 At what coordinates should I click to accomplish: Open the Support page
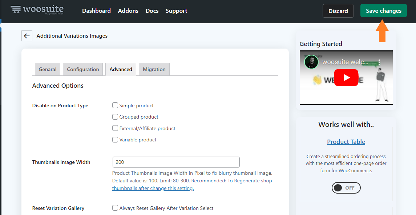[177, 11]
